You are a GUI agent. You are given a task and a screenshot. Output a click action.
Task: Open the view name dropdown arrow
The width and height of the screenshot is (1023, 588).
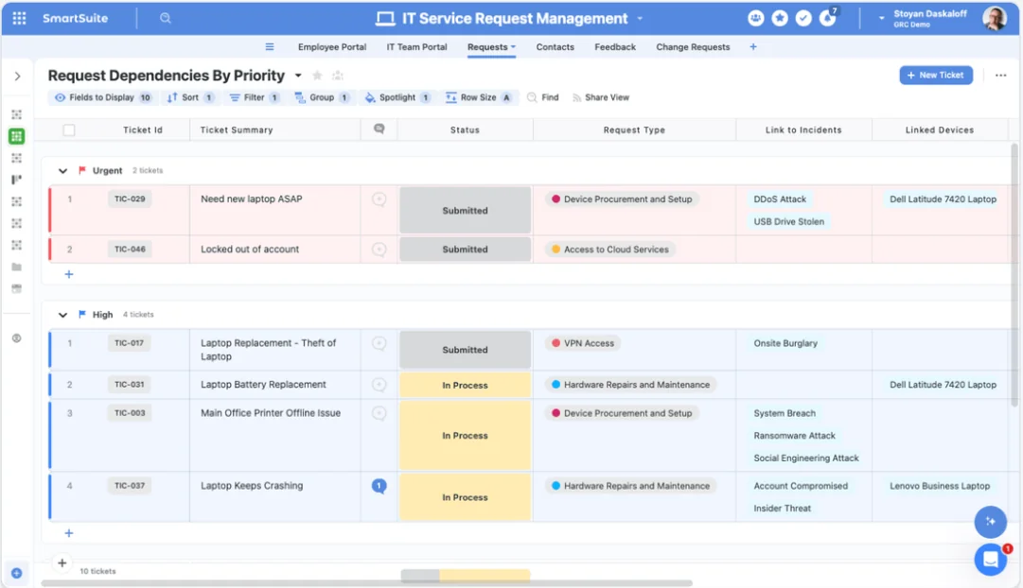(298, 76)
